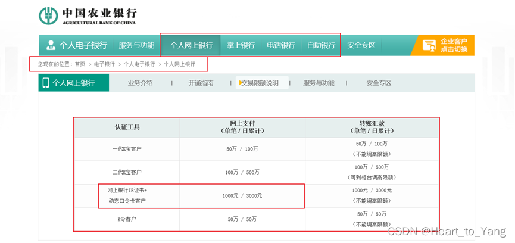This screenshot has height=243, width=515.
Task: Click the 可到柜台调高限额 transfer limit cell
Action: click(372, 172)
